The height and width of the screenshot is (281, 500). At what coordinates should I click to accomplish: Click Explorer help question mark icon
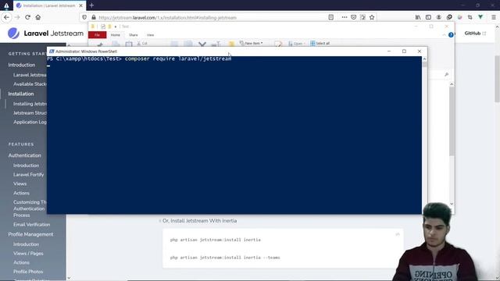pos(451,34)
